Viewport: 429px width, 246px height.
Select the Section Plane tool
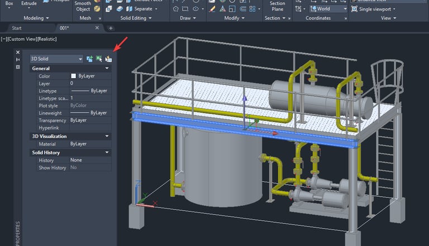[x=277, y=6]
